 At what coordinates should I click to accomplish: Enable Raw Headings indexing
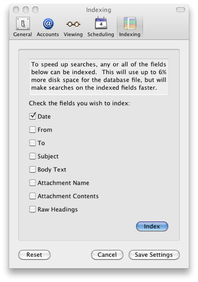click(x=32, y=209)
